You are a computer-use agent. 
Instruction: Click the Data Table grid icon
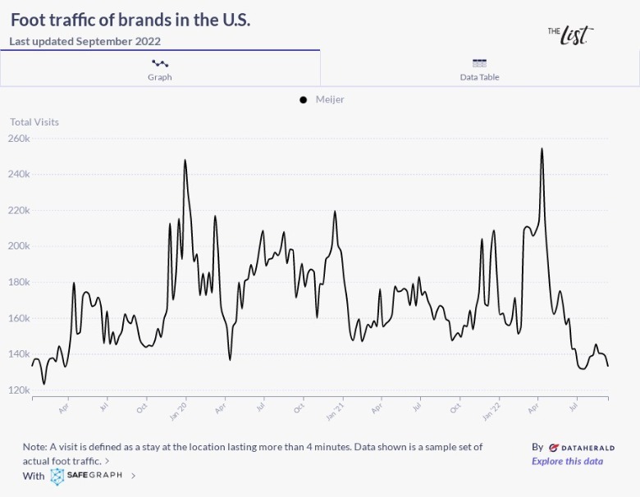(480, 63)
